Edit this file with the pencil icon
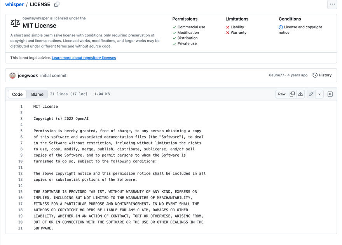This screenshot has height=245, width=342. (x=311, y=94)
